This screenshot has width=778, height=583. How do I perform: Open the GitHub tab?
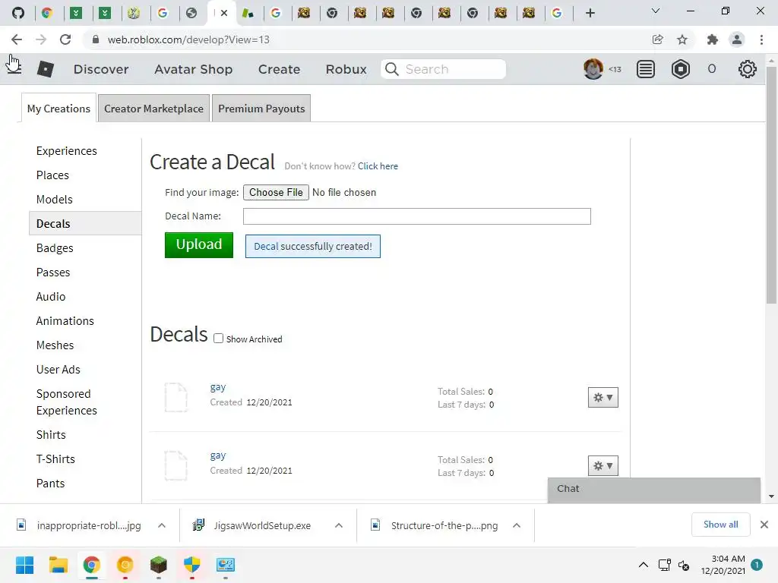pyautogui.click(x=18, y=13)
